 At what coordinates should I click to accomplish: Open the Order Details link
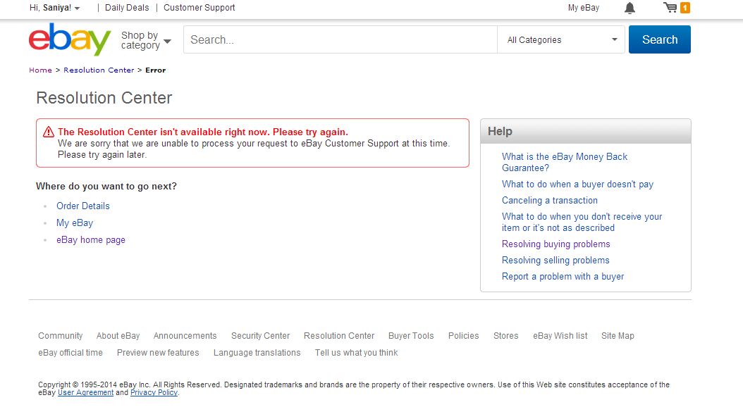pyautogui.click(x=83, y=206)
